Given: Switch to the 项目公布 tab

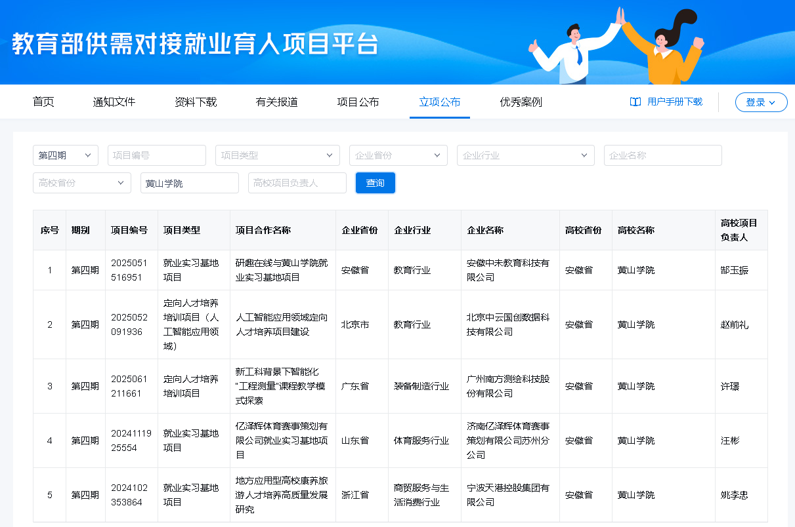Looking at the screenshot, I should [358, 102].
